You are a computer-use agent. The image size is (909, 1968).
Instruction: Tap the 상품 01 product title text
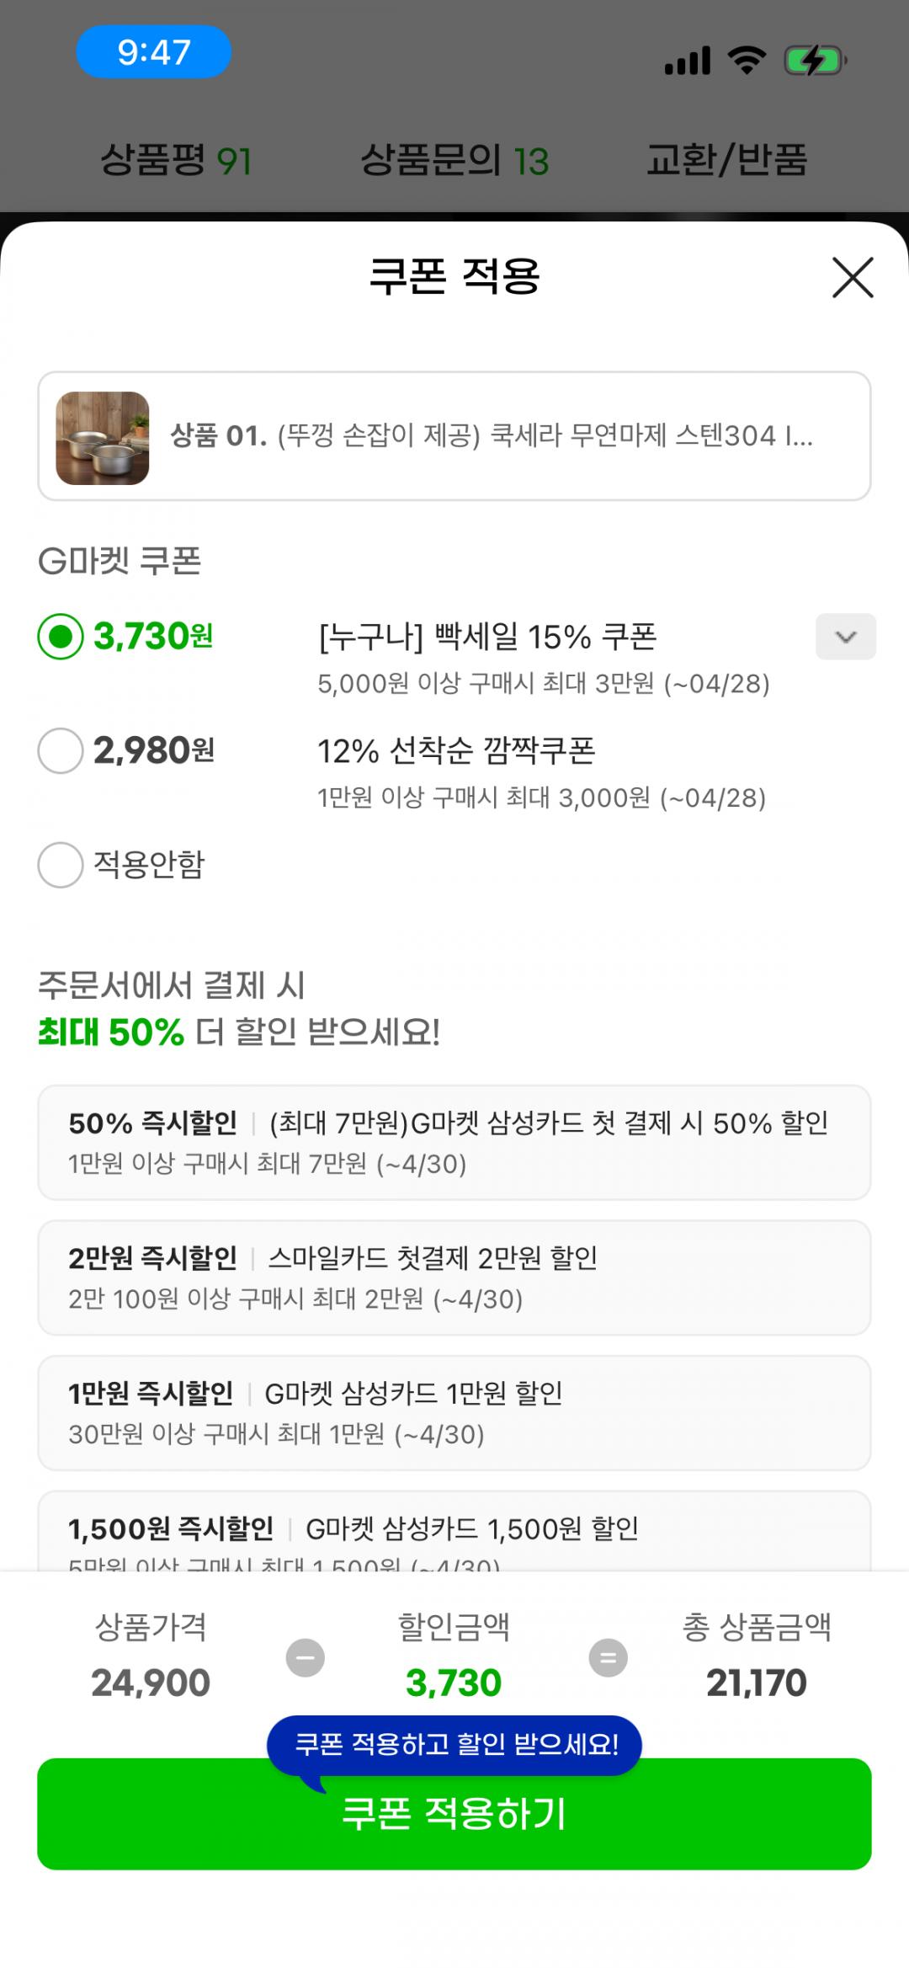(x=492, y=436)
